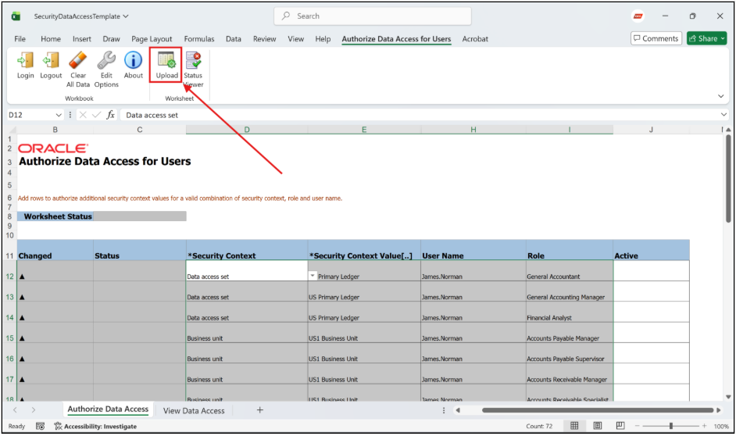
Task: Click the Comments button
Action: click(x=656, y=38)
